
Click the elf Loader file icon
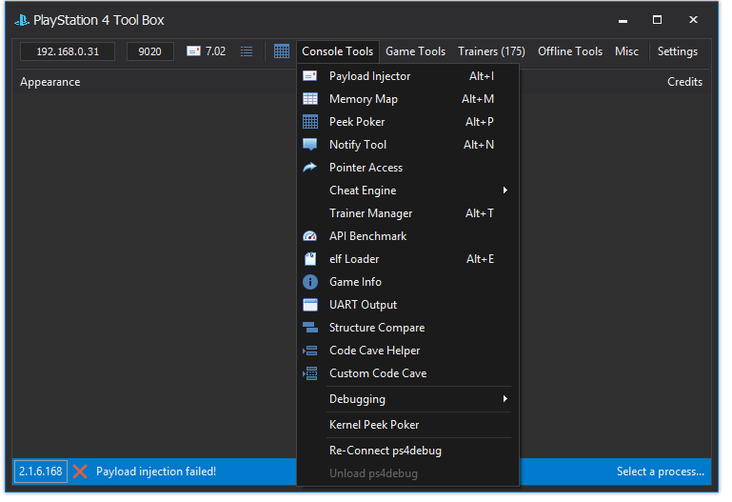(x=310, y=259)
